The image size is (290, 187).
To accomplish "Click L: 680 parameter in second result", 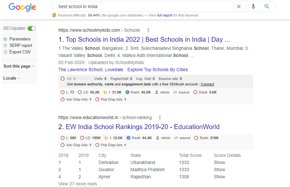I will click(x=71, y=138).
